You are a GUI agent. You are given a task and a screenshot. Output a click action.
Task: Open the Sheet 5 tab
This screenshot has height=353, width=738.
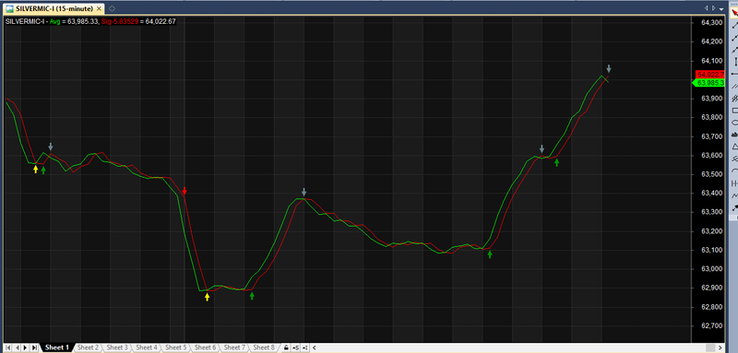[176, 347]
